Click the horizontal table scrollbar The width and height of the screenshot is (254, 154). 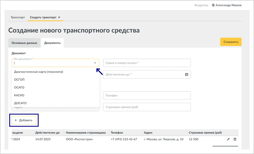(225, 146)
